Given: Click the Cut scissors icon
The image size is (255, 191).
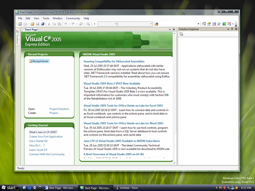Looking at the screenshot, I should 49,24.
